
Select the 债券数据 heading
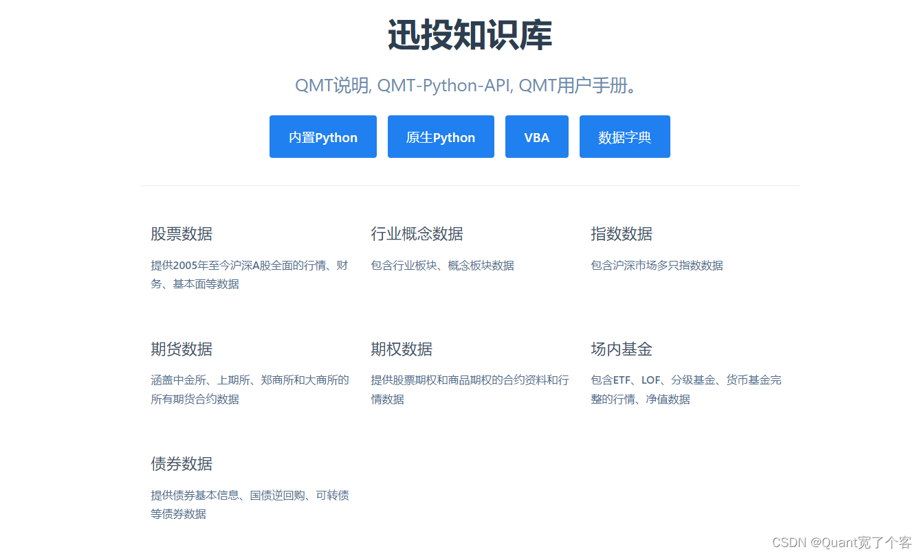[182, 464]
